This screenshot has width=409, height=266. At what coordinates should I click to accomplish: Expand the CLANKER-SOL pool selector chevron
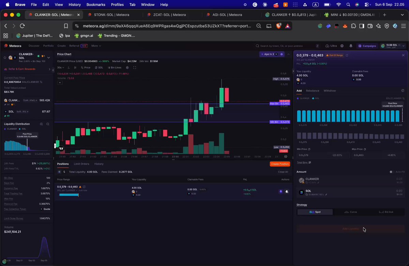tap(48, 58)
